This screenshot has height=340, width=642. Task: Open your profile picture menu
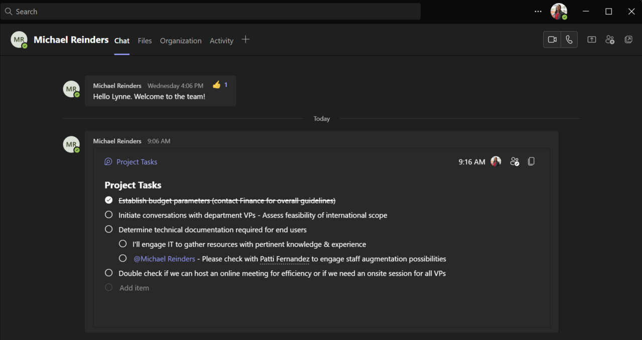(x=558, y=11)
